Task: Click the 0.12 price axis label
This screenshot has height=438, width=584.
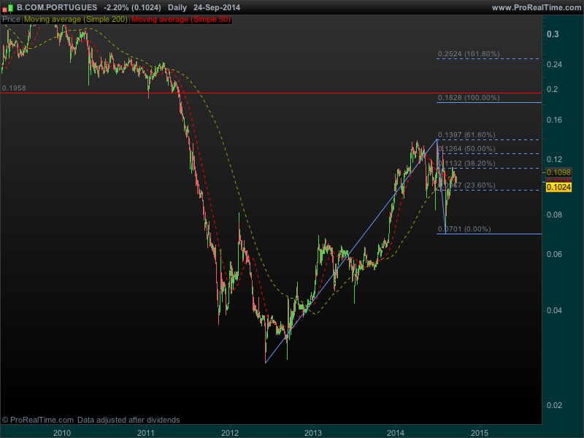Action: (x=554, y=159)
